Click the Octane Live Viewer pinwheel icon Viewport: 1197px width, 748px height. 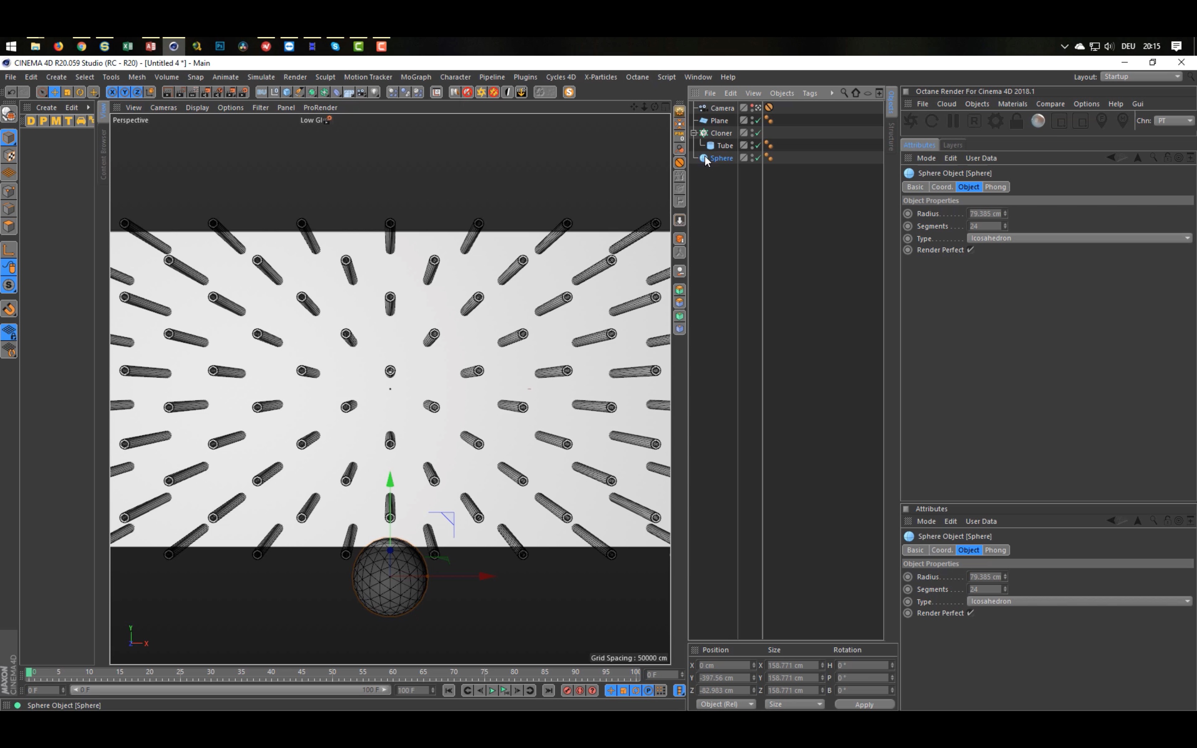[x=911, y=121]
